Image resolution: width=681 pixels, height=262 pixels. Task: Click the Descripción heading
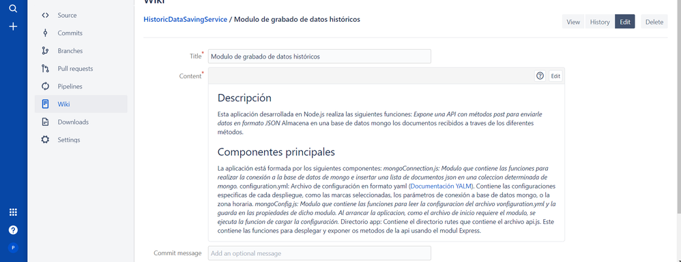pos(244,98)
